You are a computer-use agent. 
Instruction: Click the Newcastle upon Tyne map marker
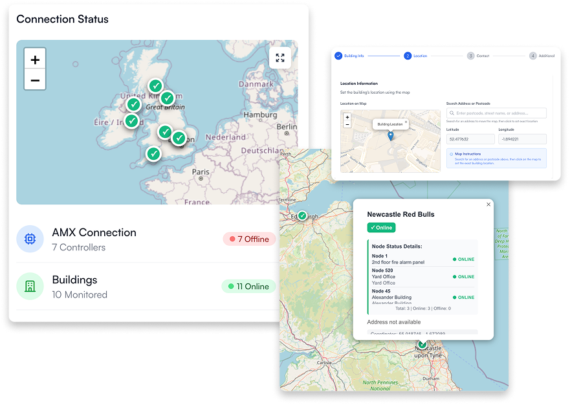coord(422,344)
